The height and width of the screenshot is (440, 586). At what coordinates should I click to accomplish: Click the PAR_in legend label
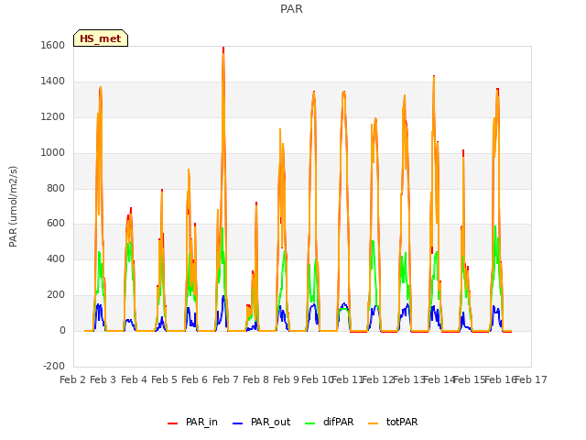point(201,422)
